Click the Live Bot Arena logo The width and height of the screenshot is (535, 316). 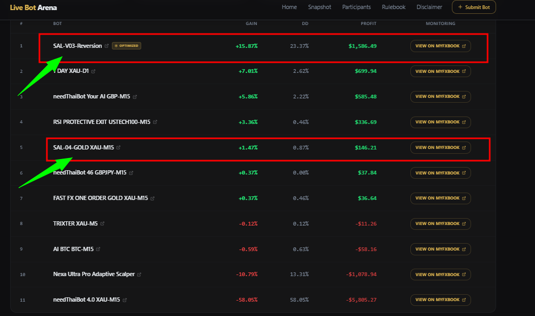33,8
